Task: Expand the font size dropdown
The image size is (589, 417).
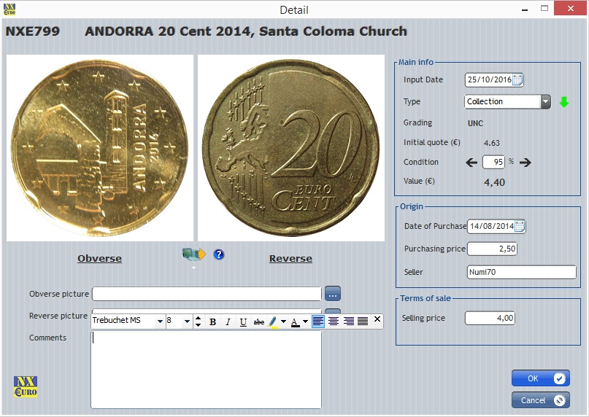Action: click(x=187, y=321)
